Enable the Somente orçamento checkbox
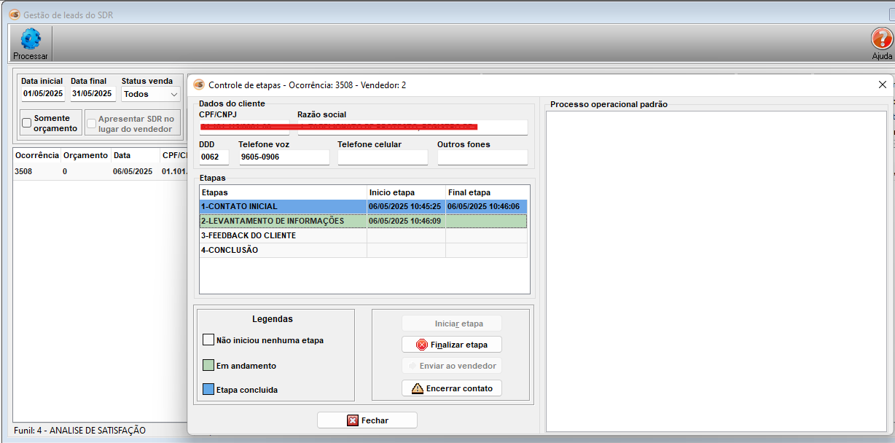Image resolution: width=895 pixels, height=443 pixels. click(x=27, y=123)
